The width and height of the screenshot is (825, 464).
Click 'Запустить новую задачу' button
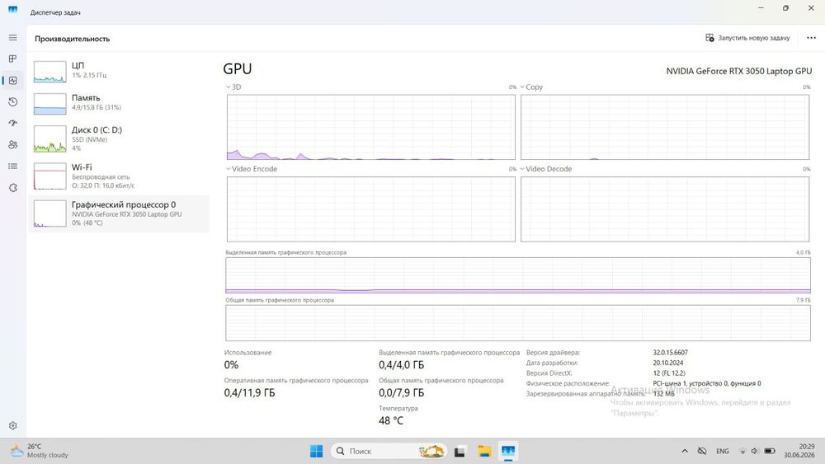click(x=747, y=38)
